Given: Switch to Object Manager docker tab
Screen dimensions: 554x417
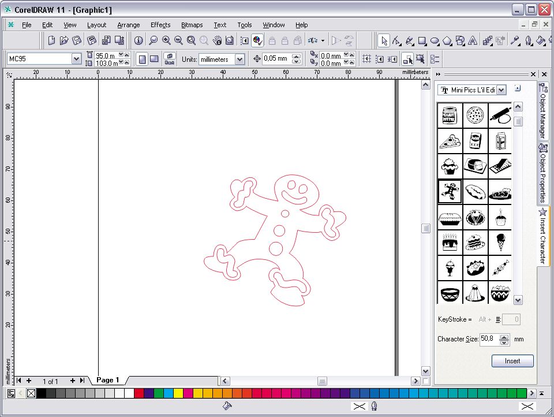Looking at the screenshot, I should (543, 111).
